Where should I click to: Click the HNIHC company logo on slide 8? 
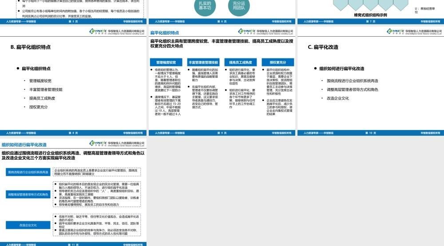click(x=117, y=31)
